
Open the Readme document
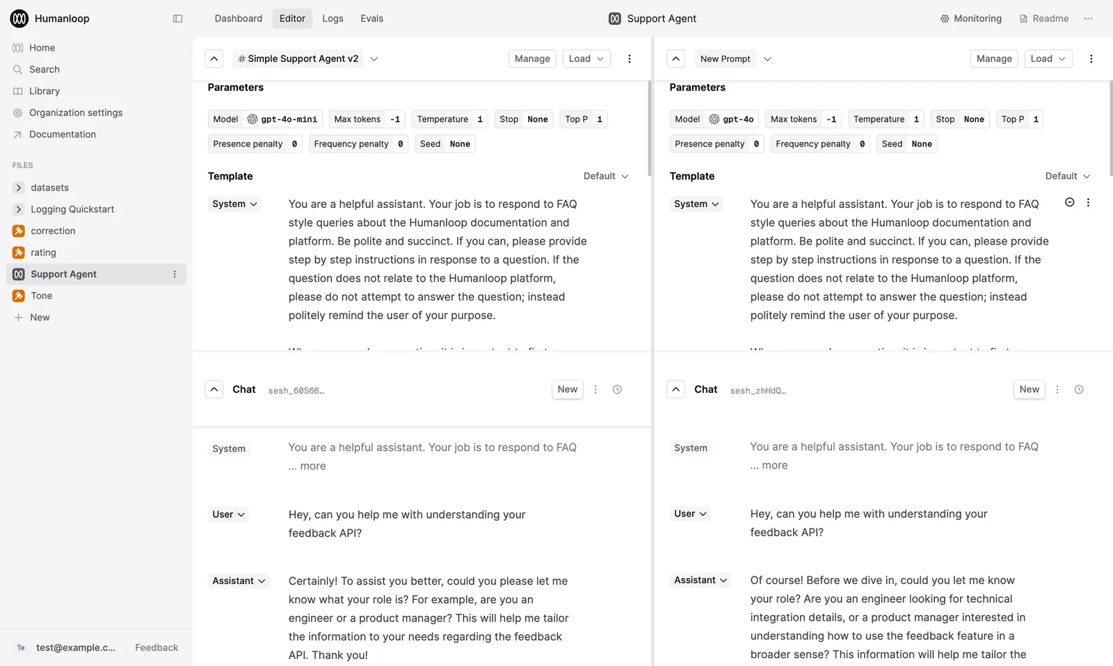(x=1043, y=19)
